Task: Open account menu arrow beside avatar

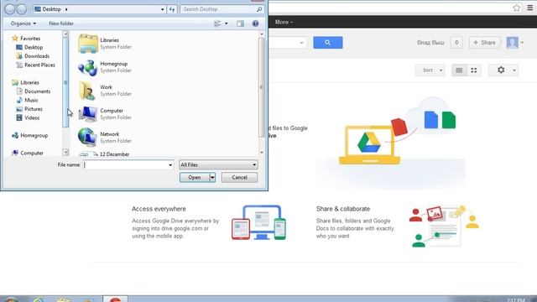Action: coord(522,43)
